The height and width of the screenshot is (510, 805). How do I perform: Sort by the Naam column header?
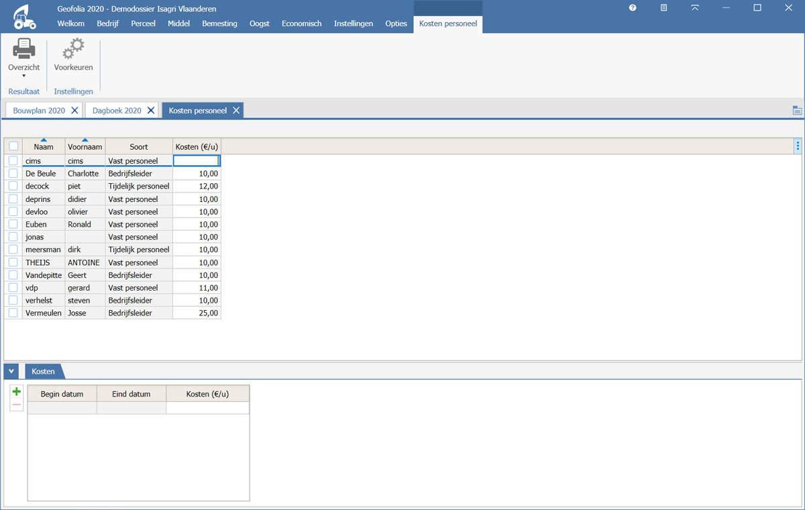click(x=44, y=146)
